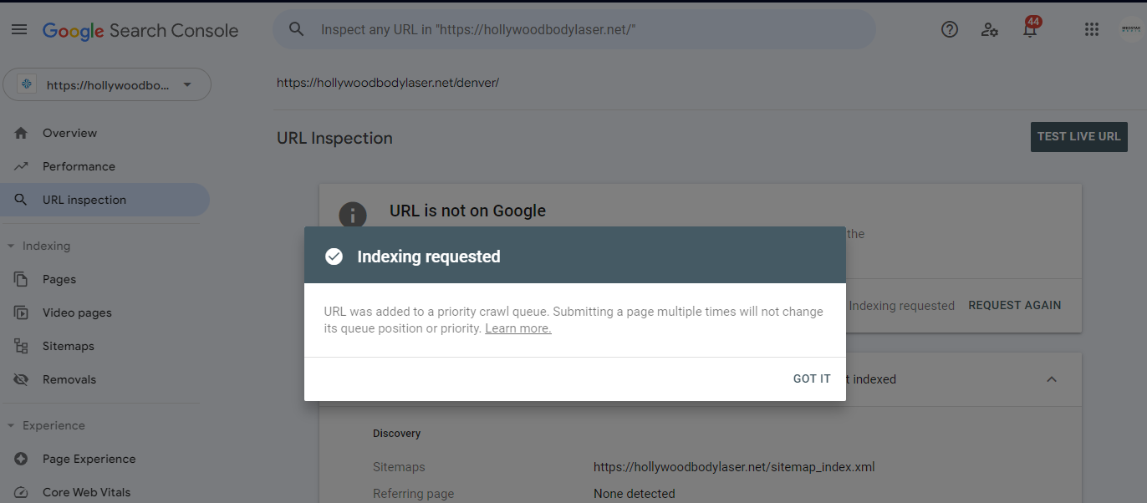
Task: Click the Help question mark icon
Action: 950,30
